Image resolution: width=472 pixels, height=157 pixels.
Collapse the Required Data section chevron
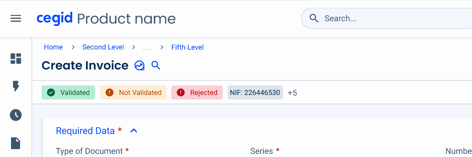pyautogui.click(x=134, y=131)
